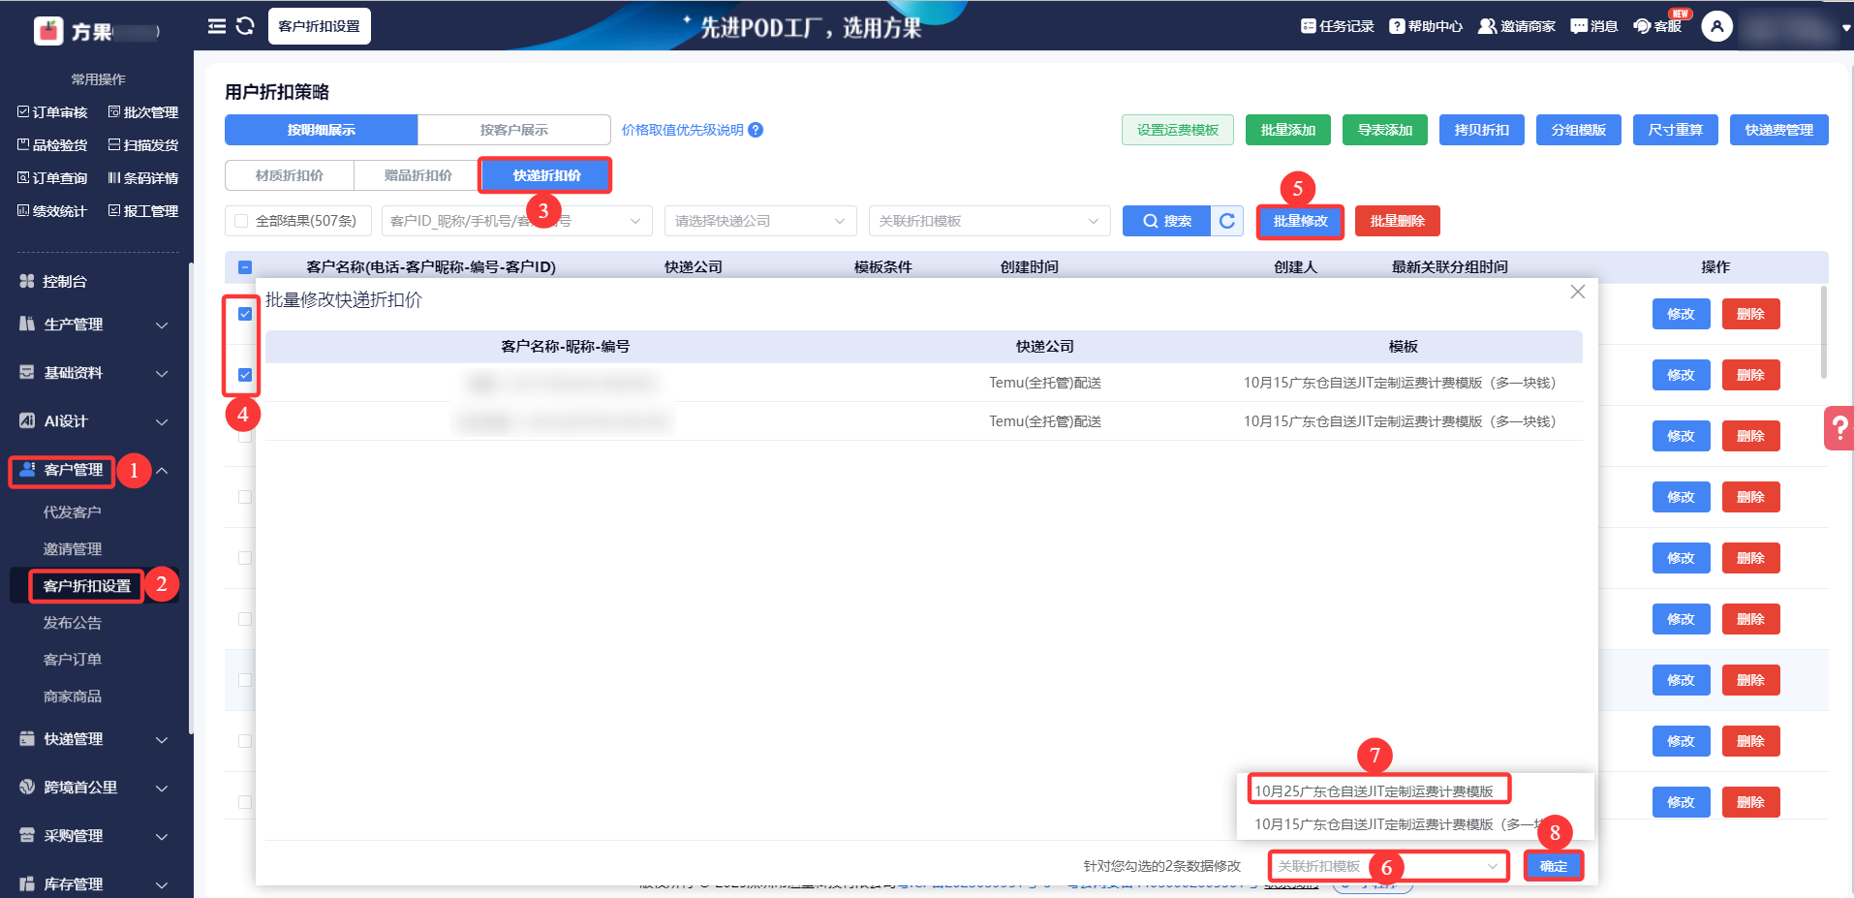Image resolution: width=1854 pixels, height=898 pixels.
Task: Switch to the 材质折扣价 tab
Action: tap(290, 175)
